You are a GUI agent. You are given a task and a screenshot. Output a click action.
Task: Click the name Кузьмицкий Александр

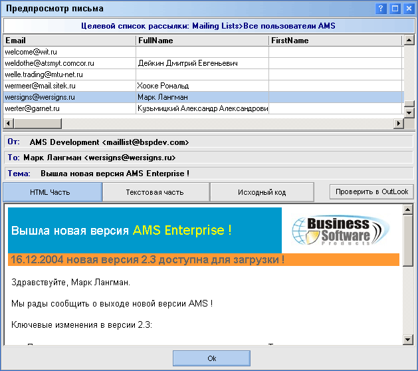click(203, 108)
